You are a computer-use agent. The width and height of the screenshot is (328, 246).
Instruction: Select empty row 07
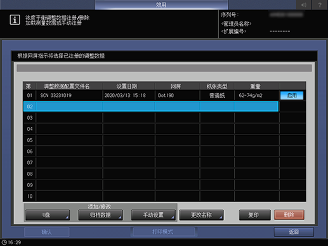point(151,162)
